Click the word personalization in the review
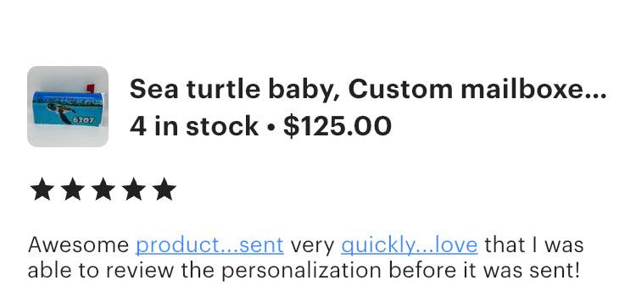 point(301,271)
